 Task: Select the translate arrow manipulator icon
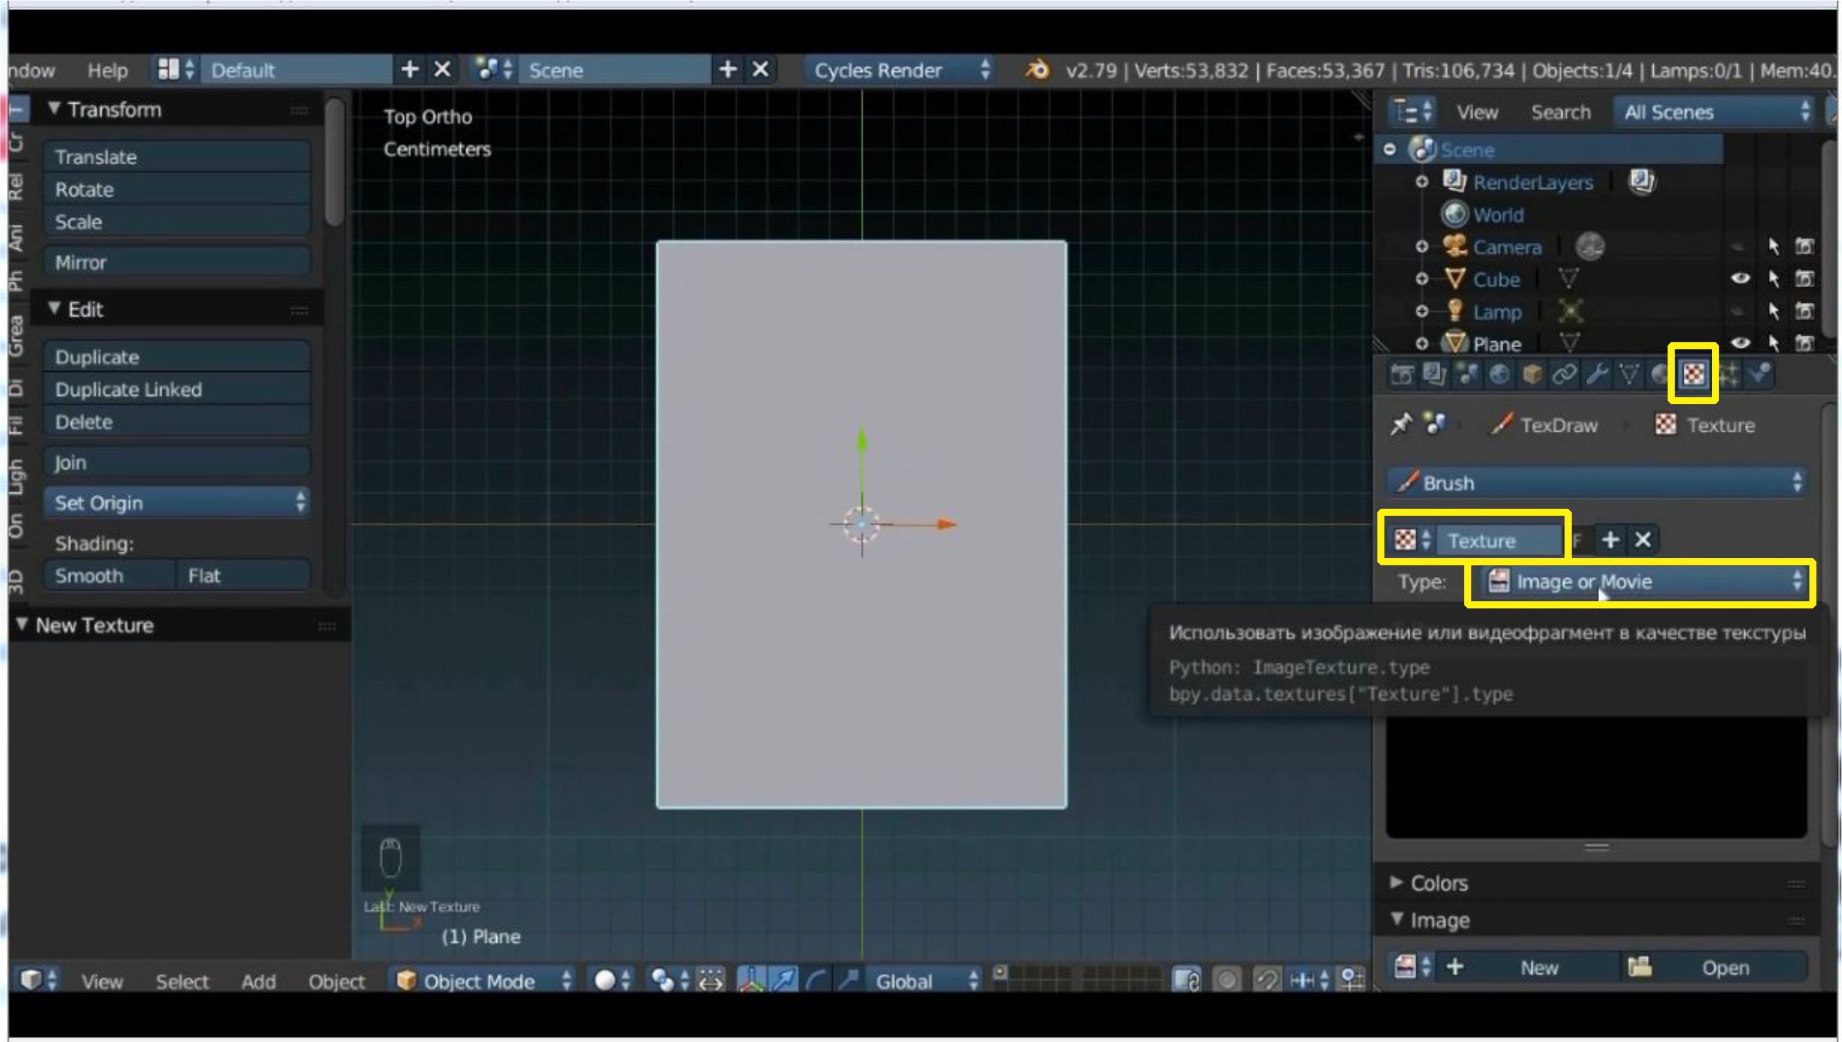click(784, 980)
